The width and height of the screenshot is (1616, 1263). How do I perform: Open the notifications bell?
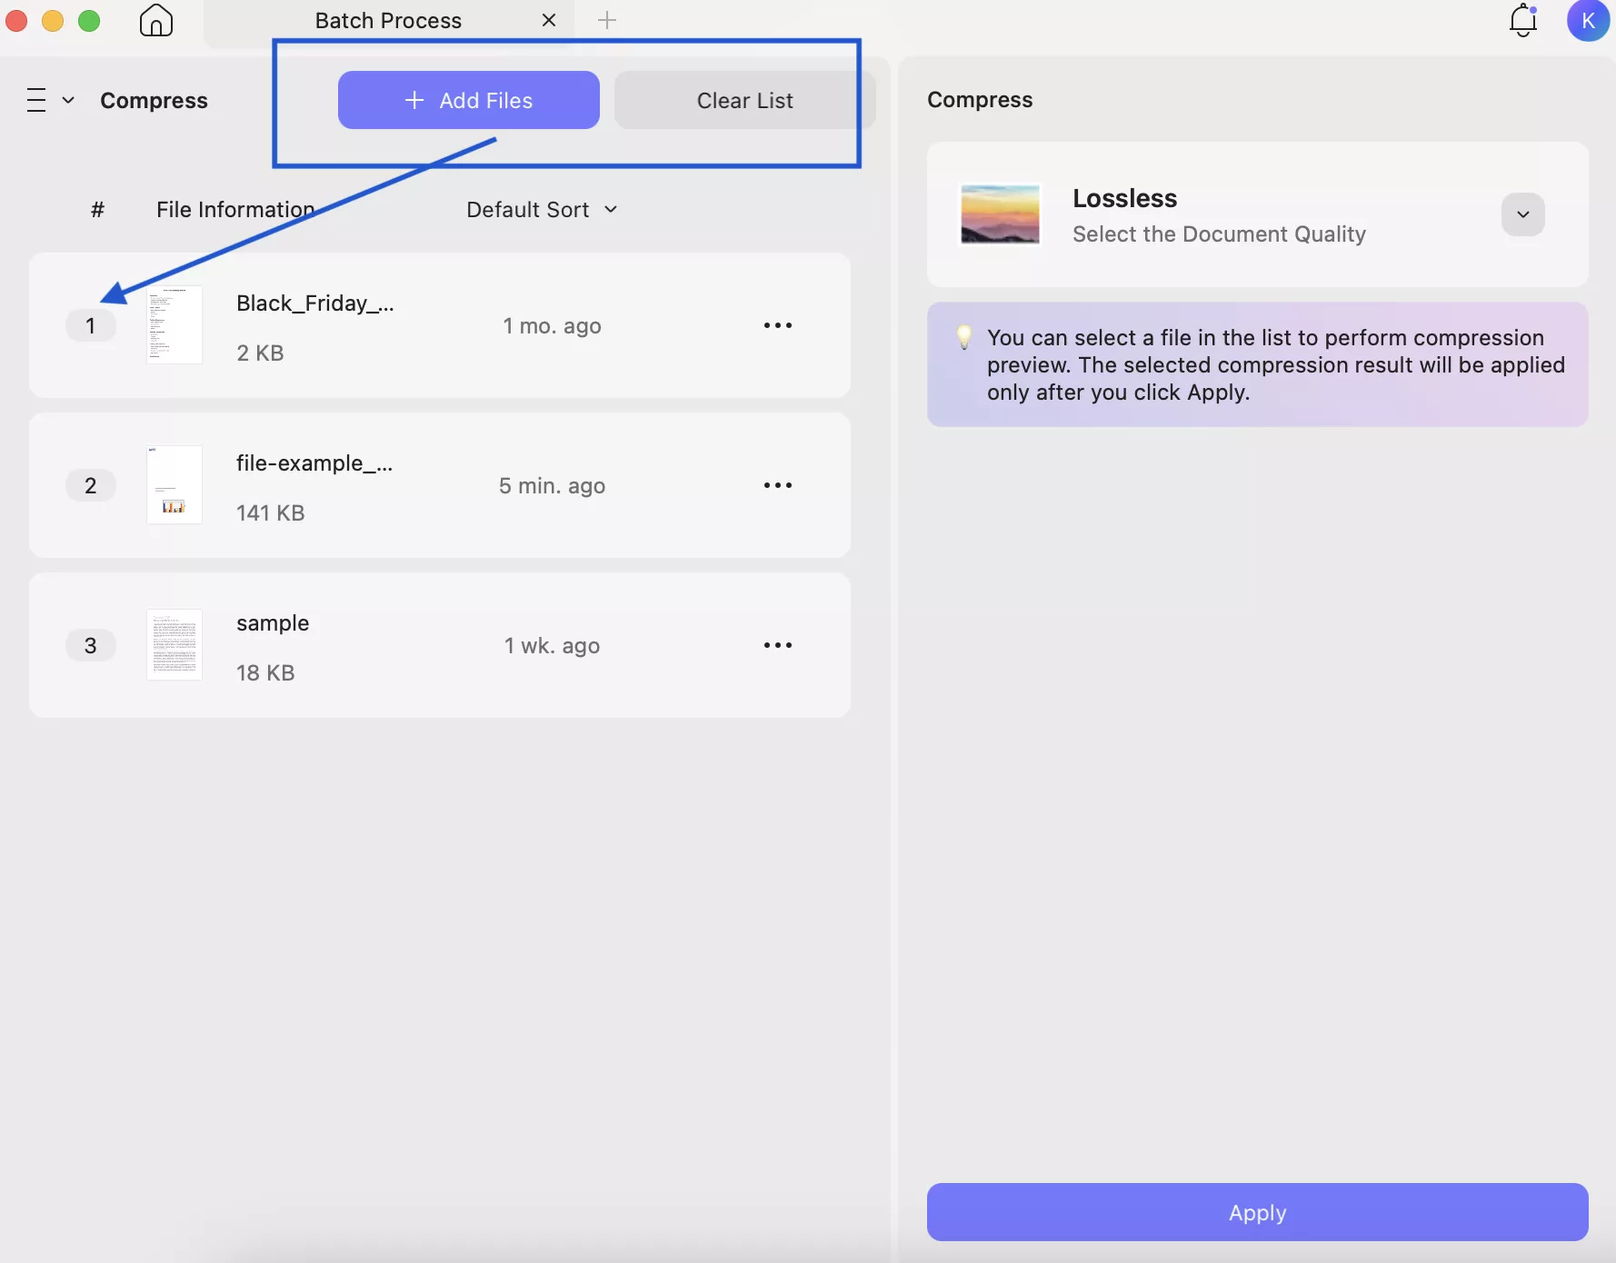tap(1522, 20)
